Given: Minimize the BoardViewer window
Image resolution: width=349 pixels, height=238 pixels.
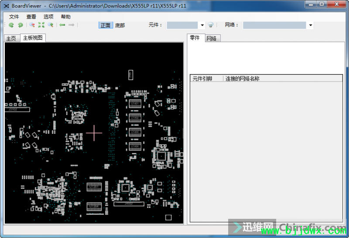Looking at the screenshot, I should point(311,4).
